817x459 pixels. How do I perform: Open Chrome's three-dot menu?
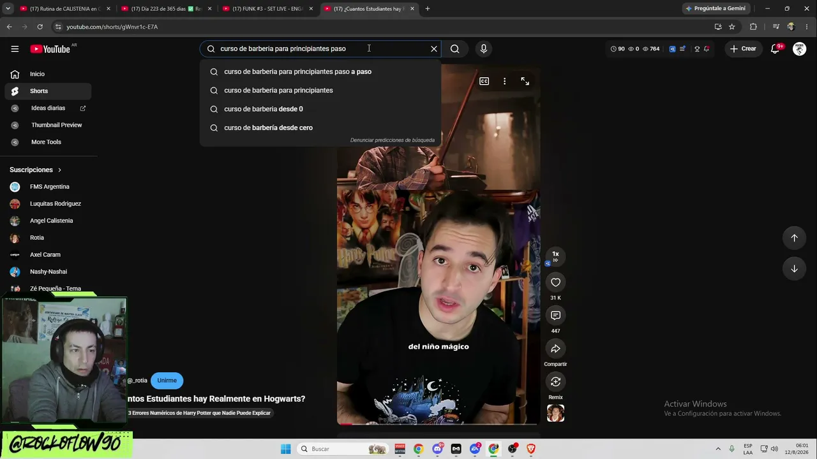[x=807, y=27]
